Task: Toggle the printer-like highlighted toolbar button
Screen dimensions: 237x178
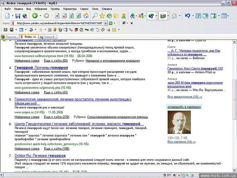Action: (x=163, y=16)
